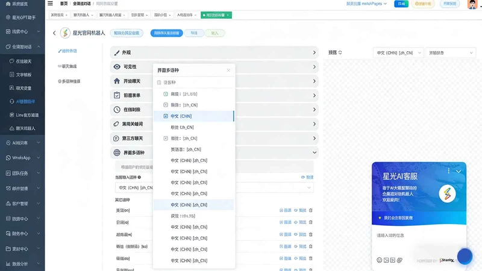Delete the 日语 language row

[x=310, y=222]
